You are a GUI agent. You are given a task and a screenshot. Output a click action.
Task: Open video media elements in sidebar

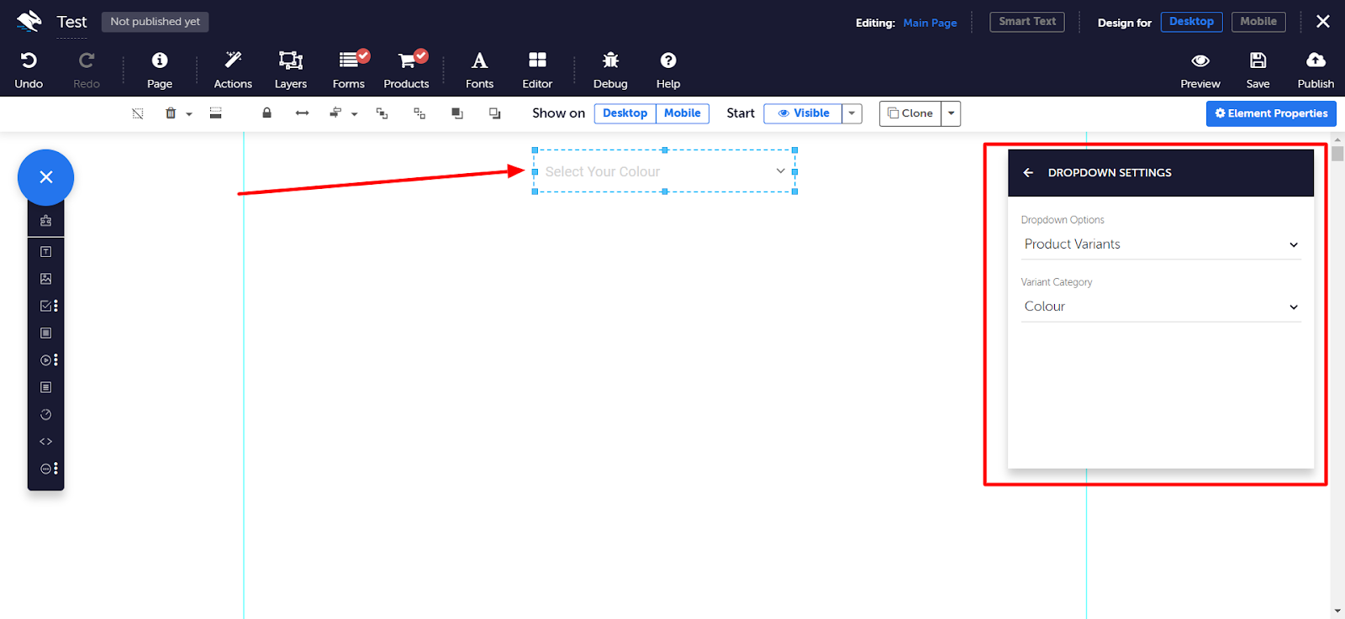pos(49,360)
